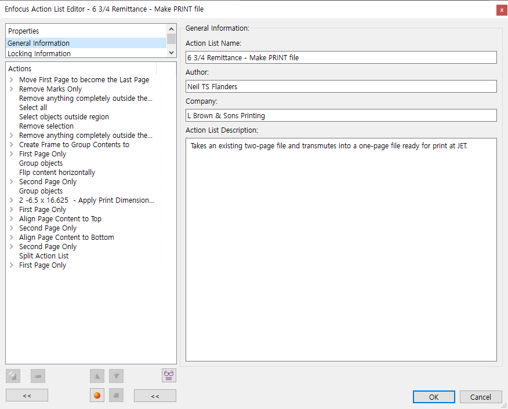Click the remove action minus icon button
Screen dimensions: 508x409
[38, 376]
